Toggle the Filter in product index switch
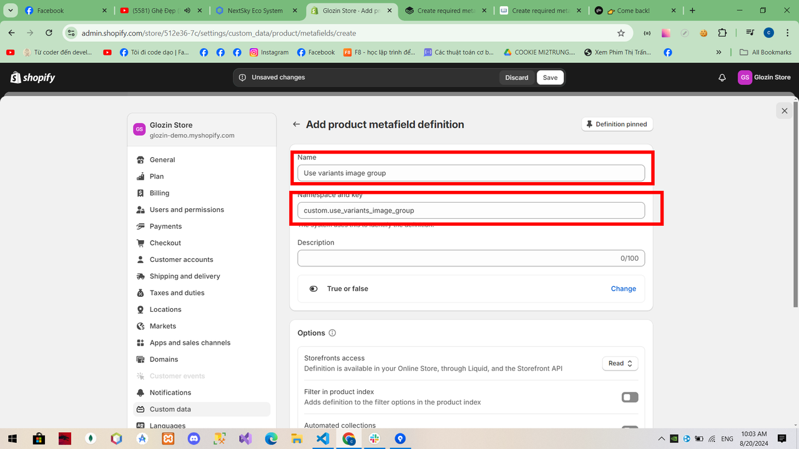 pyautogui.click(x=629, y=397)
